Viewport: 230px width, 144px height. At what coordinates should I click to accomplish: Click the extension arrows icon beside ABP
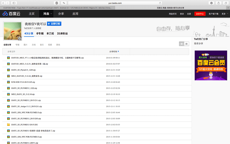(64, 3)
